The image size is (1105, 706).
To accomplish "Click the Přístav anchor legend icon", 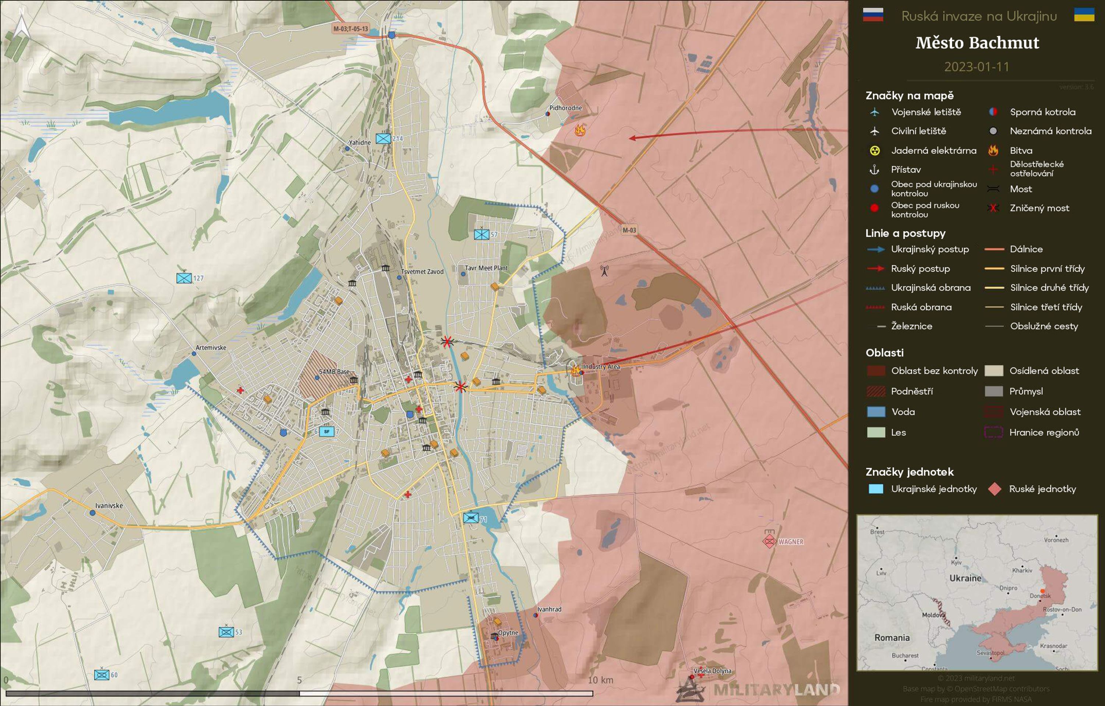I will coord(875,170).
